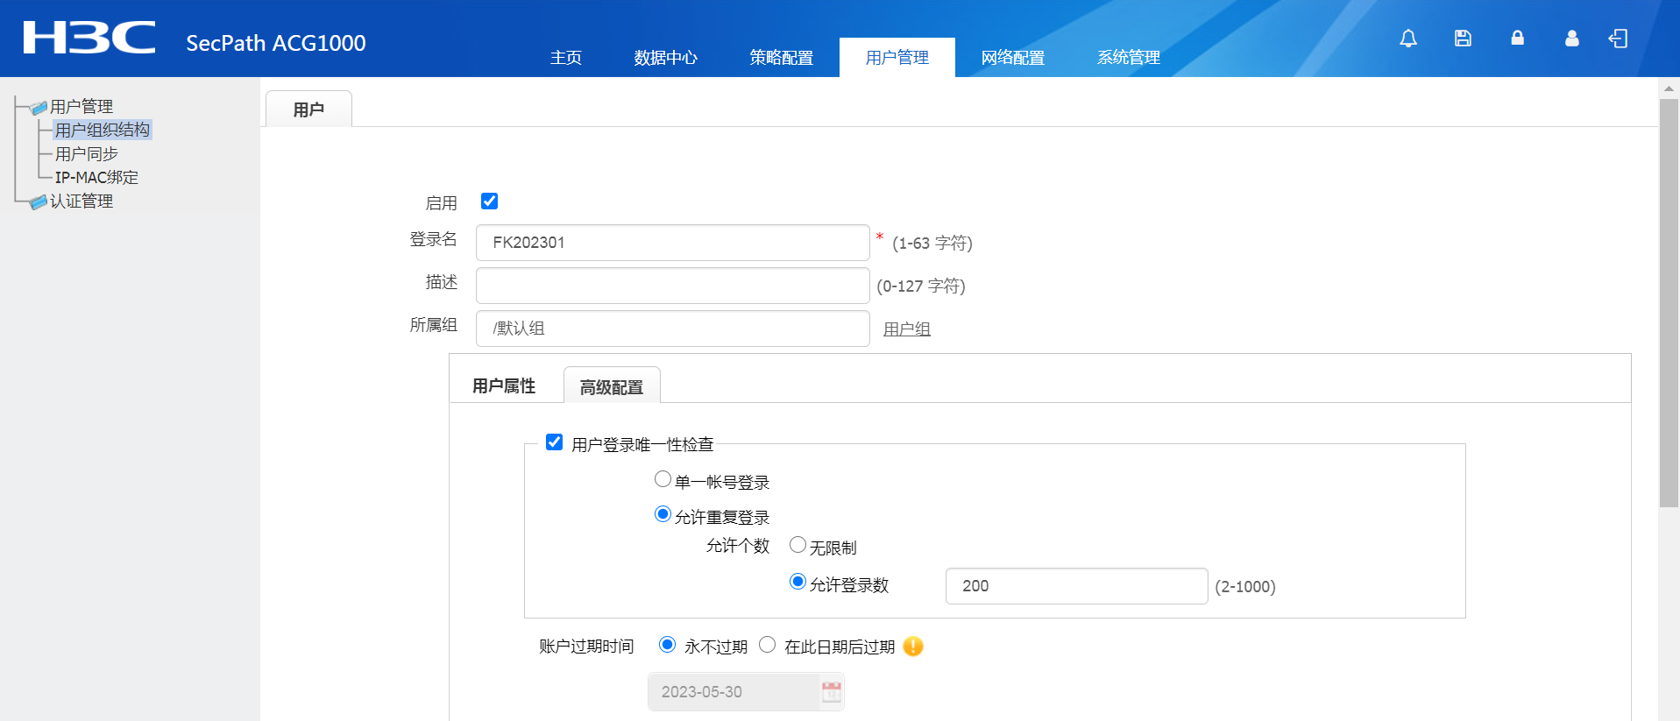Viewport: 1680px width, 721px height.
Task: Open the 策略配置 navigation tab
Action: 782,58
